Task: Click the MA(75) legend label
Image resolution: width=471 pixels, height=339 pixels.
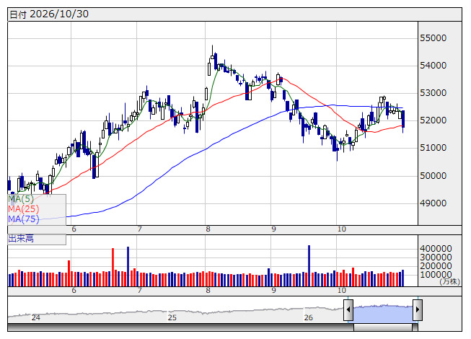Action: 23,219
